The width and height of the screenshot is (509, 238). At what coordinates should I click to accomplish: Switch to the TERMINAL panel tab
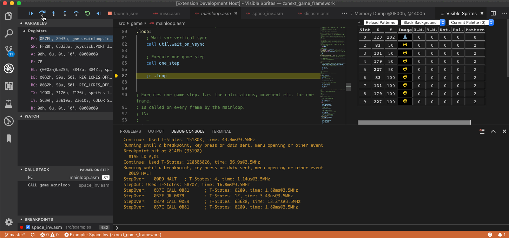(221, 131)
